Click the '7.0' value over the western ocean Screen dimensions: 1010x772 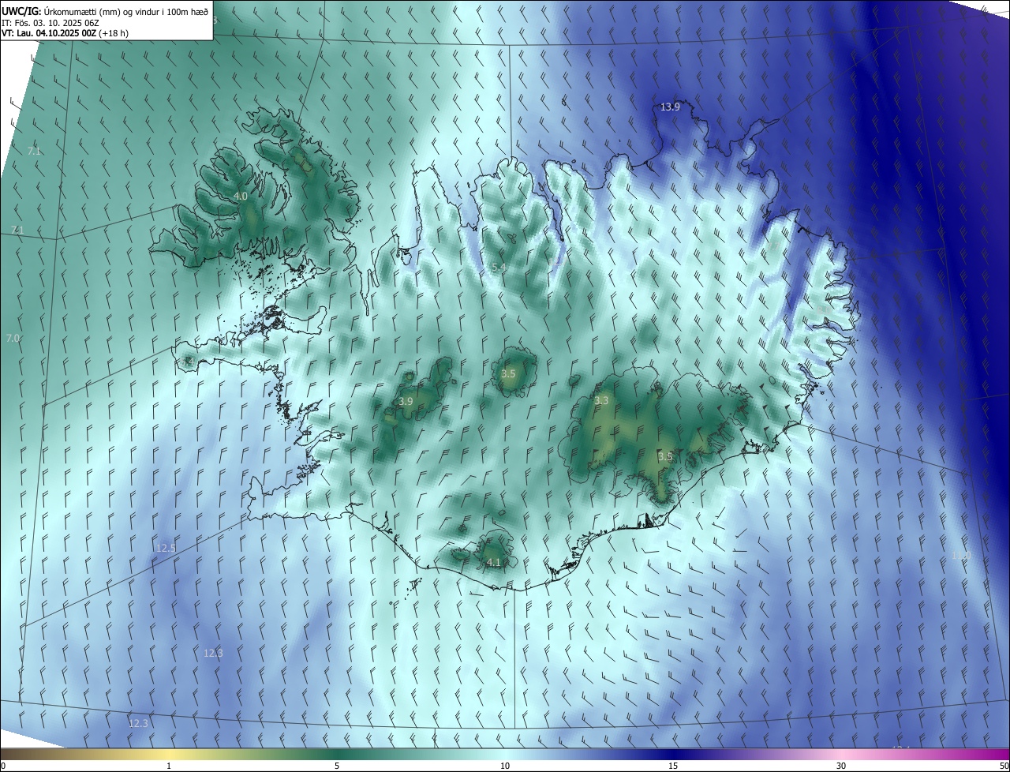13,338
